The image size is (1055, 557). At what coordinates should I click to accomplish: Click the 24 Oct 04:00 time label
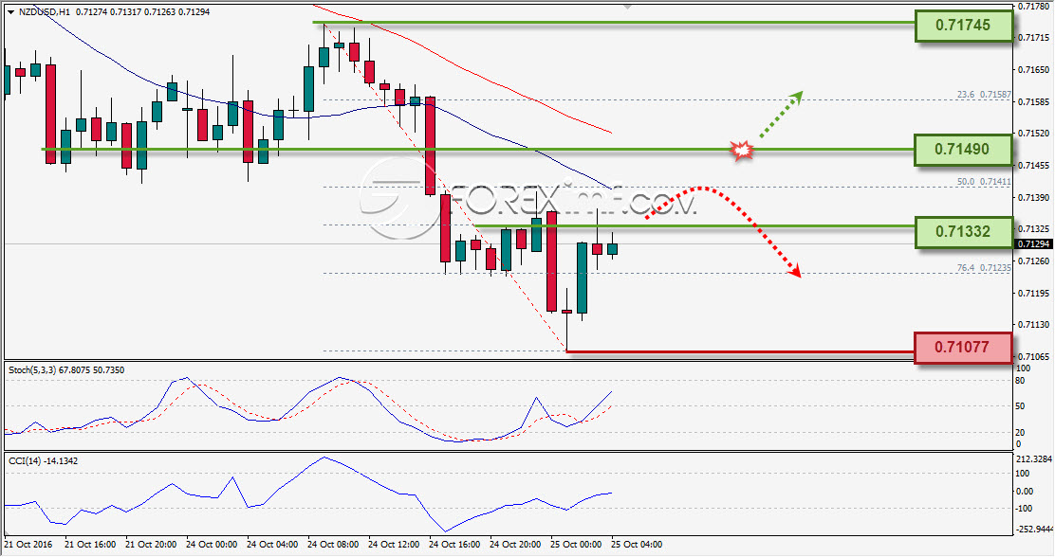pyautogui.click(x=272, y=545)
